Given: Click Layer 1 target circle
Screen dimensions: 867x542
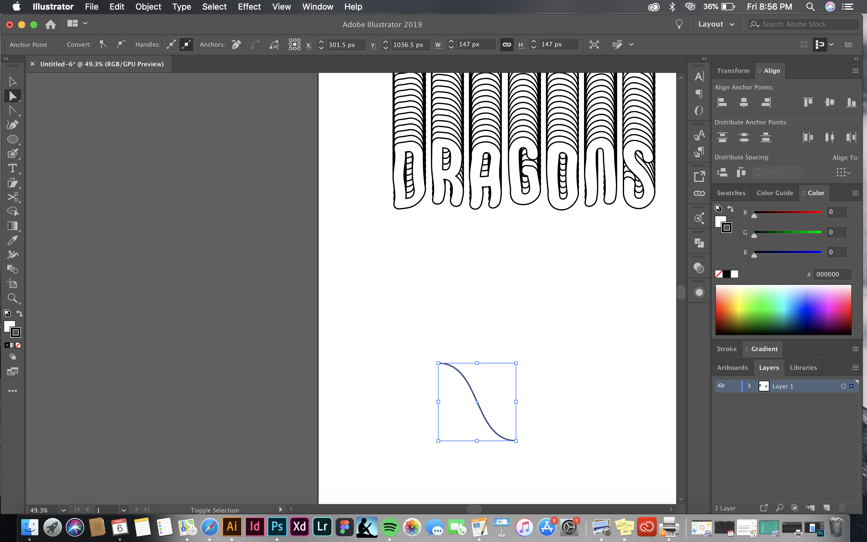Looking at the screenshot, I should point(843,386).
